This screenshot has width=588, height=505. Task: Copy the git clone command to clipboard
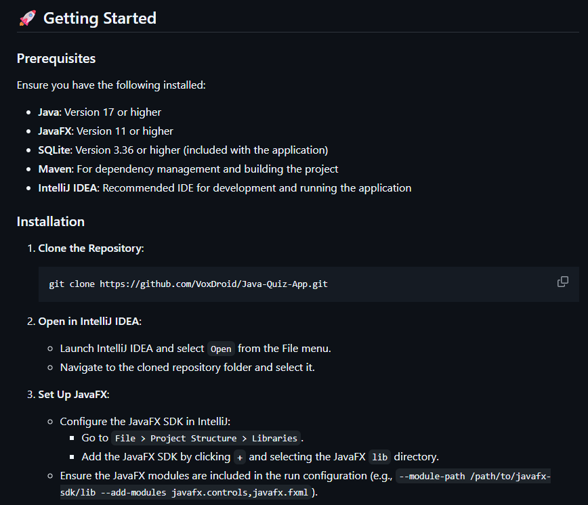(x=562, y=282)
